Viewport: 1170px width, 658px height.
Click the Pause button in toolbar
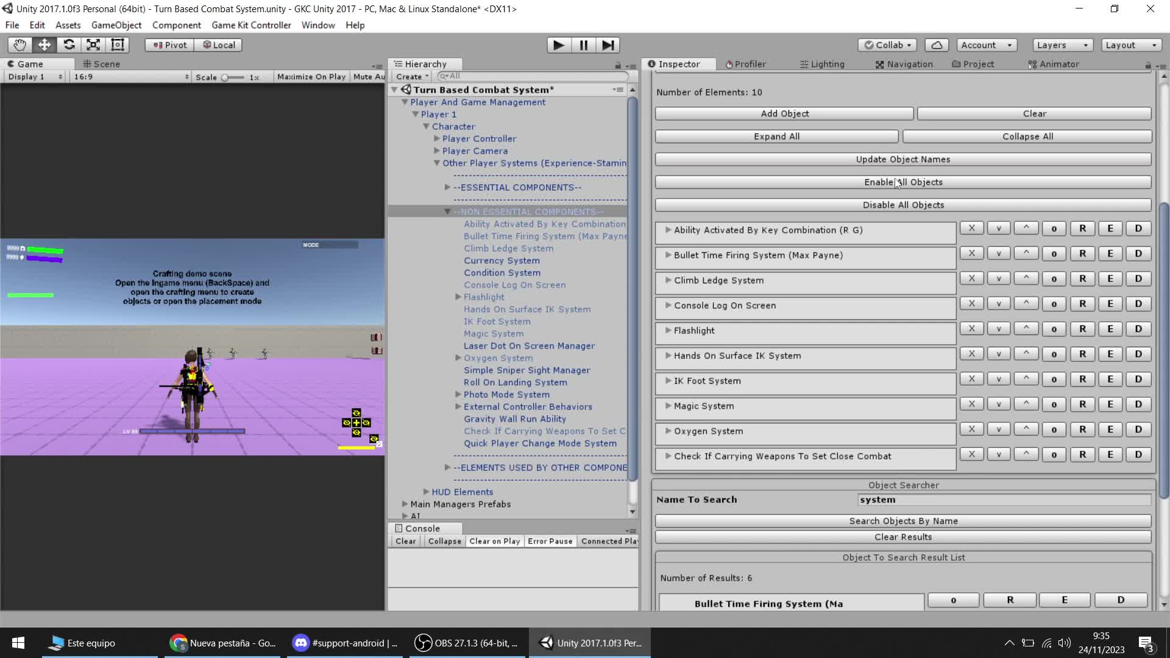pos(583,45)
